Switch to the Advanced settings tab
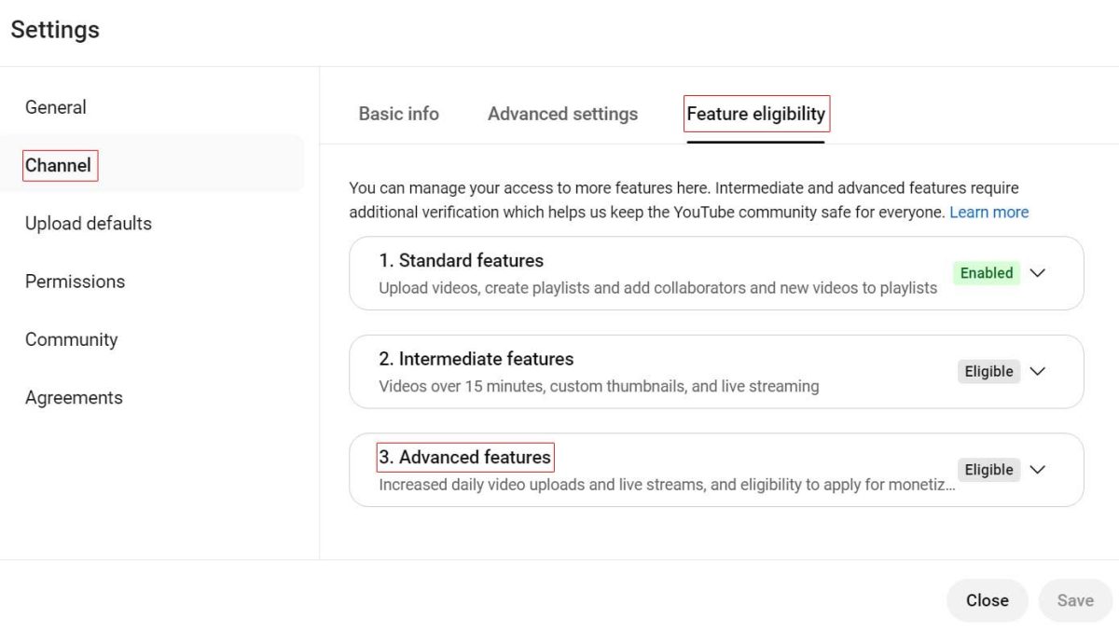 [563, 114]
